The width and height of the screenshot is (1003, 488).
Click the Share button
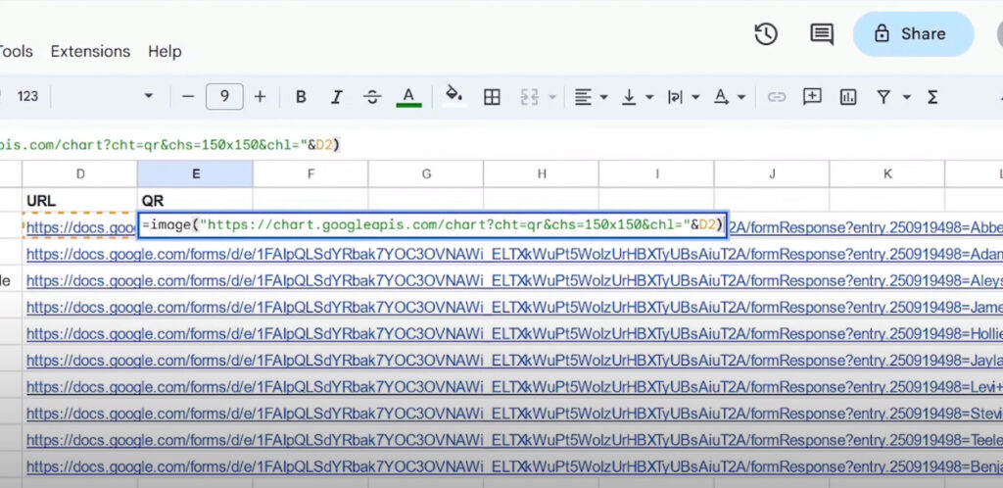point(913,34)
